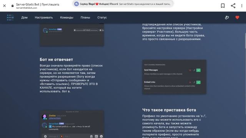Click the plus icon in the message box
Screen dimensions: 246x138
tap(45, 136)
